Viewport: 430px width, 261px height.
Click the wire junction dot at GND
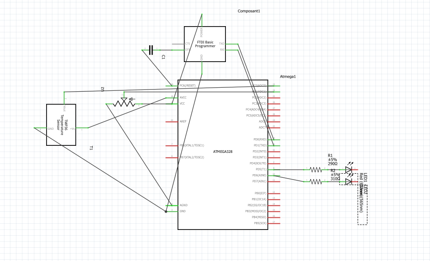click(166, 211)
